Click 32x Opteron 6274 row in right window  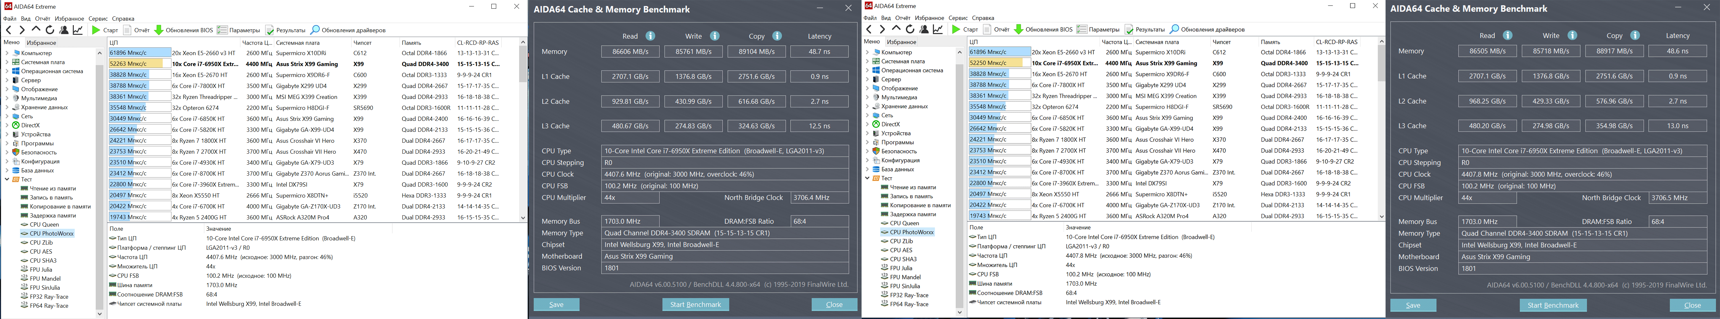coord(1173,107)
